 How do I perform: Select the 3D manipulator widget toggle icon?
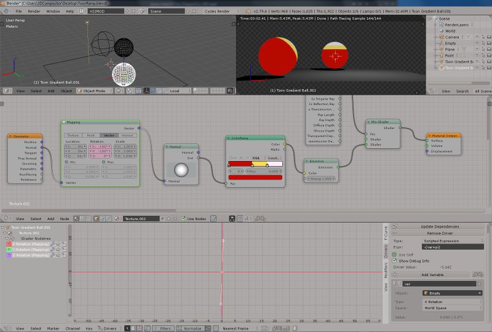[x=146, y=91]
